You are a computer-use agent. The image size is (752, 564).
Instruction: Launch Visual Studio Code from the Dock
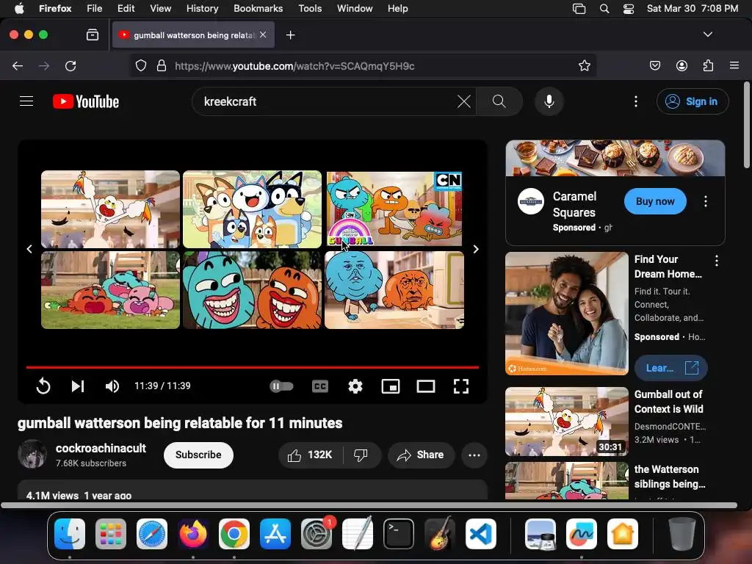pos(481,534)
